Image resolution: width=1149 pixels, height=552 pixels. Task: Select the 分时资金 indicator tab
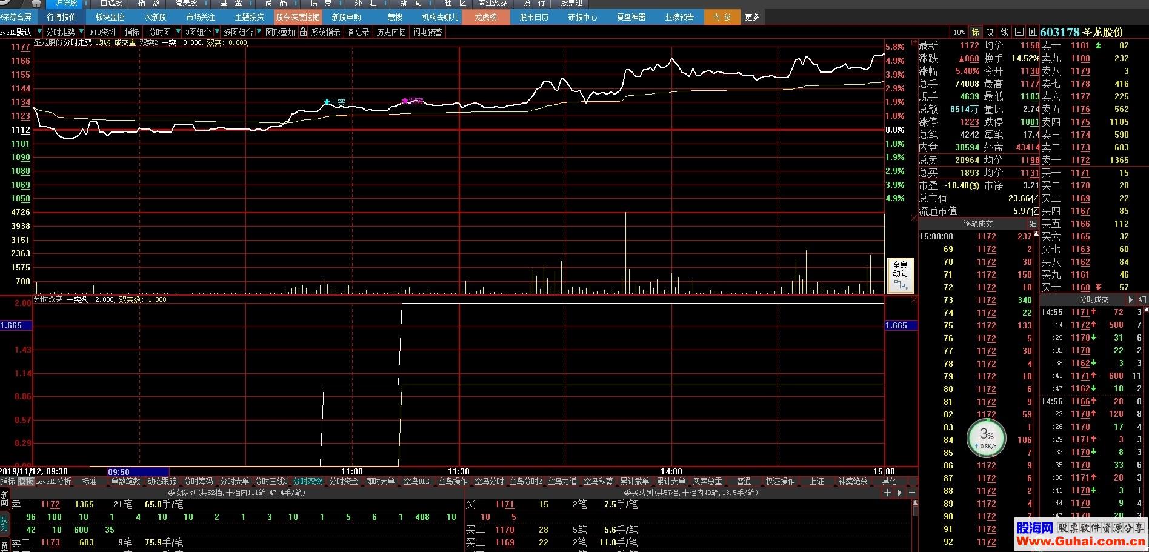click(x=344, y=481)
